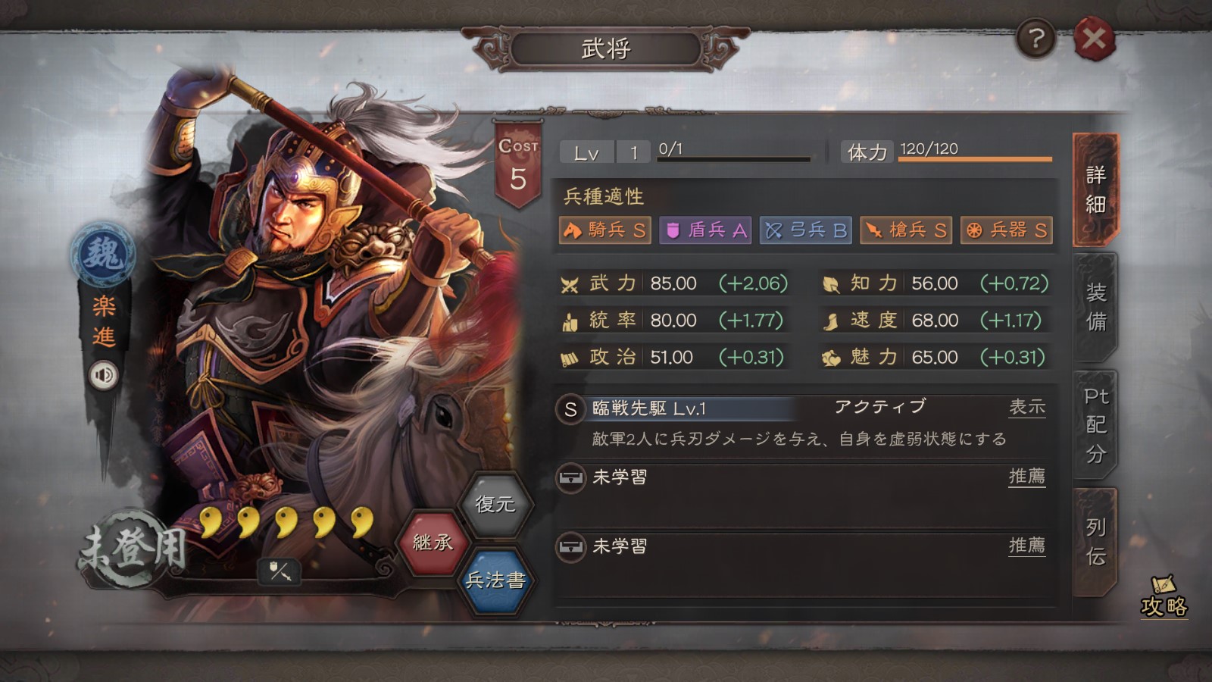Select the 盾兵 A troop aptitude badge
Viewport: 1212px width, 682px height.
pos(704,230)
